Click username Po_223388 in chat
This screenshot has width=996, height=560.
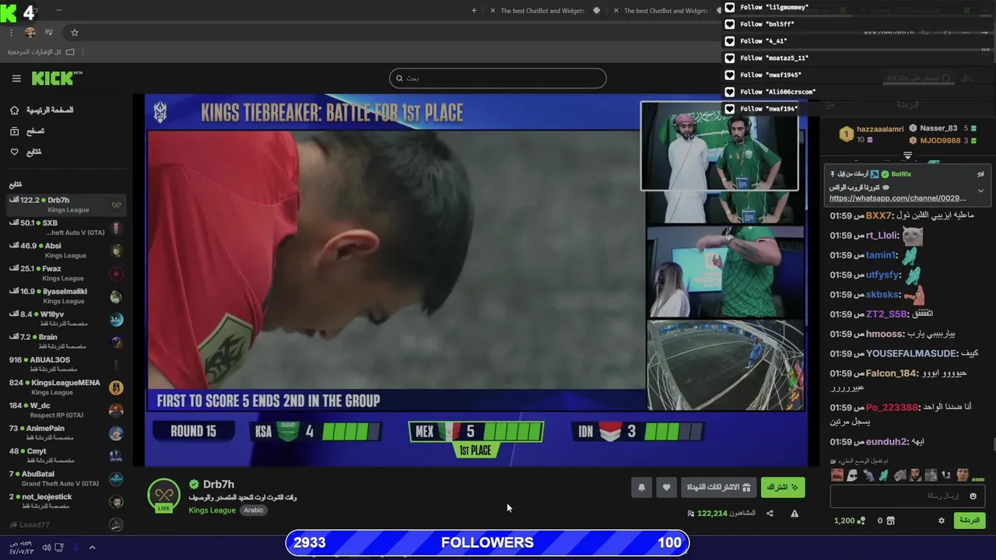[x=892, y=408]
